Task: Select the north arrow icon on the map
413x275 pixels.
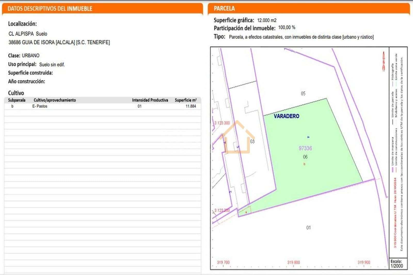Action: 384,60
